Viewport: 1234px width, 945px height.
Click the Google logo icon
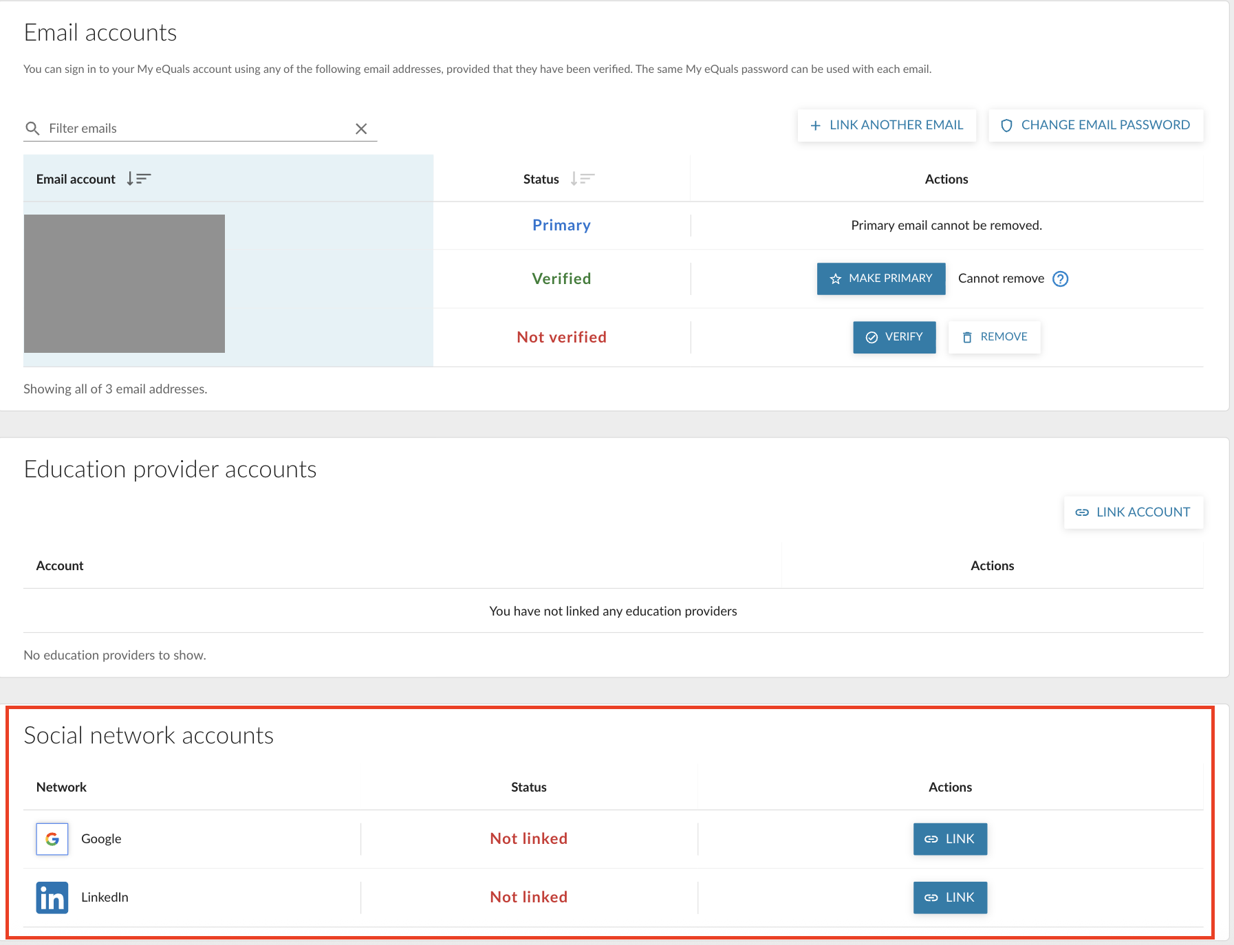pyautogui.click(x=52, y=839)
